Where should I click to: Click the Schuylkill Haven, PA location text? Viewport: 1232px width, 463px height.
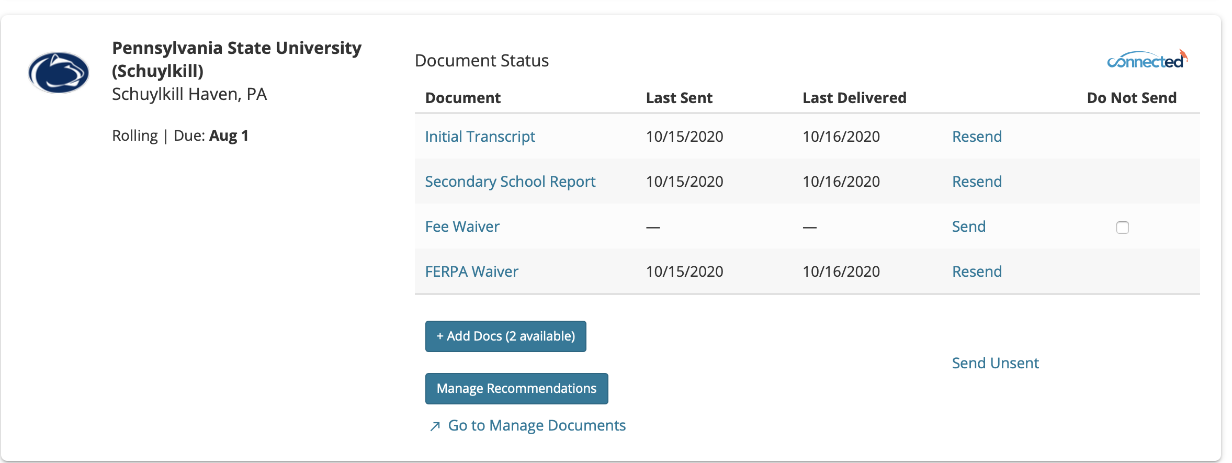point(189,94)
